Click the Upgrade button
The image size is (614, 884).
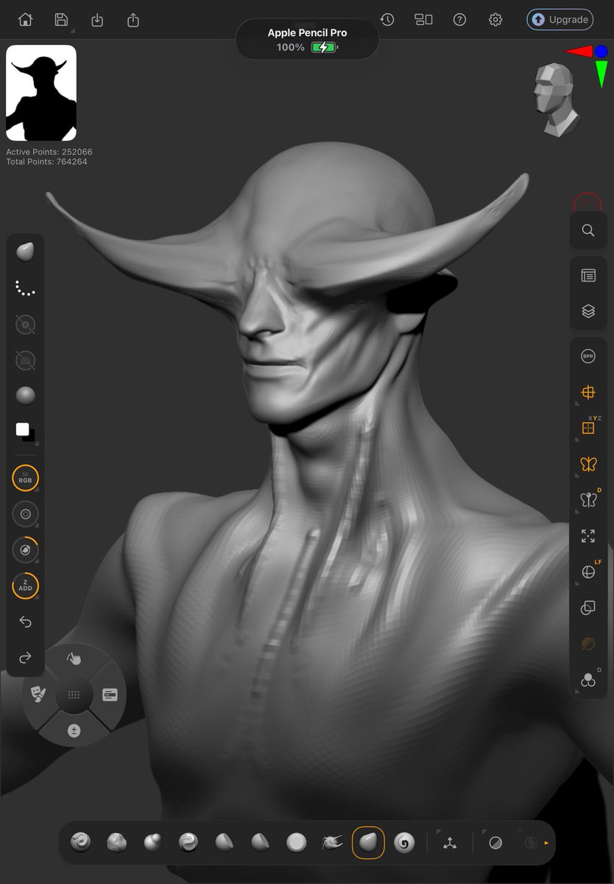pos(561,19)
